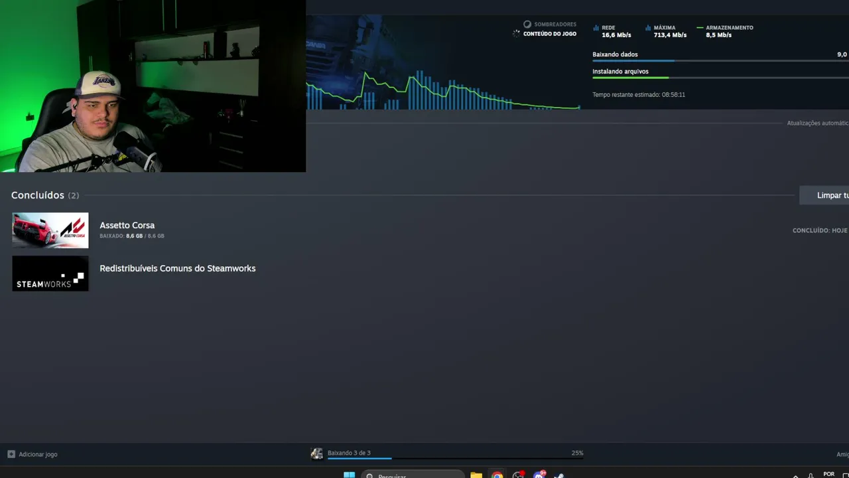Viewport: 849px width, 478px height.
Task: Click the Baixando dados progress bar
Action: 720,60
